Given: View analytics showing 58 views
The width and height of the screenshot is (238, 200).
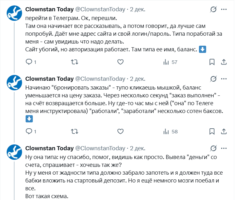Looking at the screenshot, I should (x=170, y=131).
